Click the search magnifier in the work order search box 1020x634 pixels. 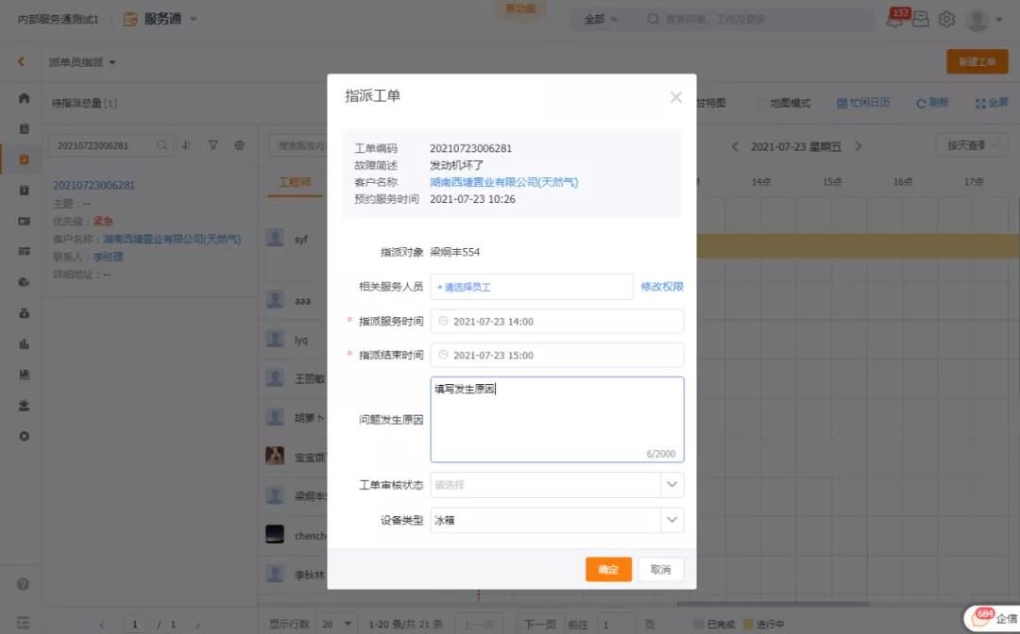pos(162,145)
